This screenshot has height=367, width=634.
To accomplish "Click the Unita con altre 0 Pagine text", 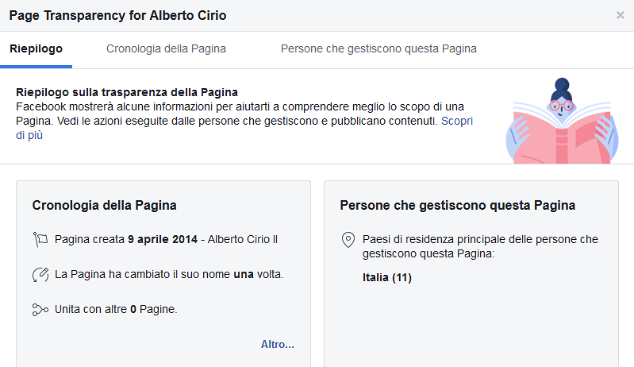I will click(116, 310).
